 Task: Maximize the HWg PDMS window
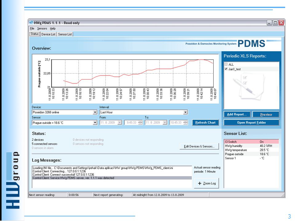coord(275,23)
